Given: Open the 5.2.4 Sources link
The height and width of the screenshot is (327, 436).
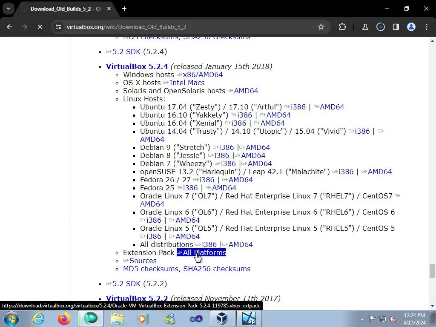Looking at the screenshot, I should tap(143, 261).
